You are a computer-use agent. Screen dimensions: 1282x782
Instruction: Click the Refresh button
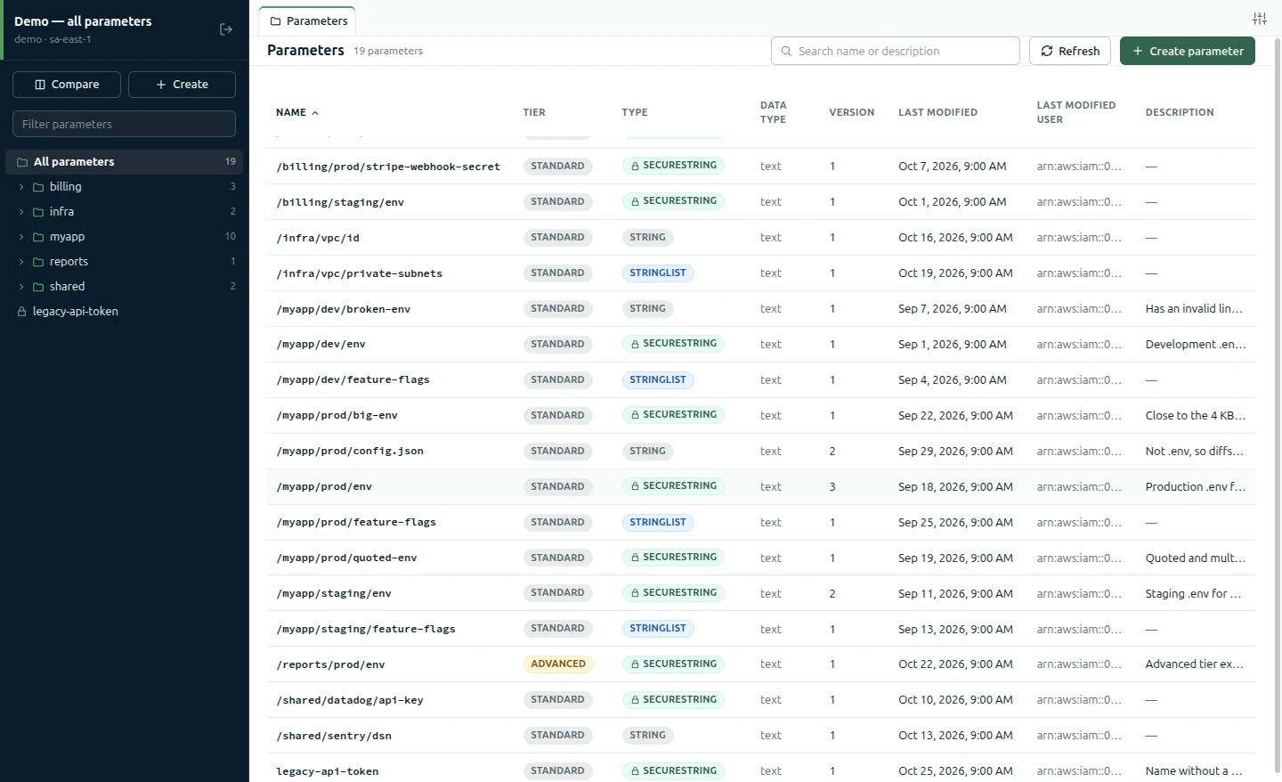coord(1070,51)
